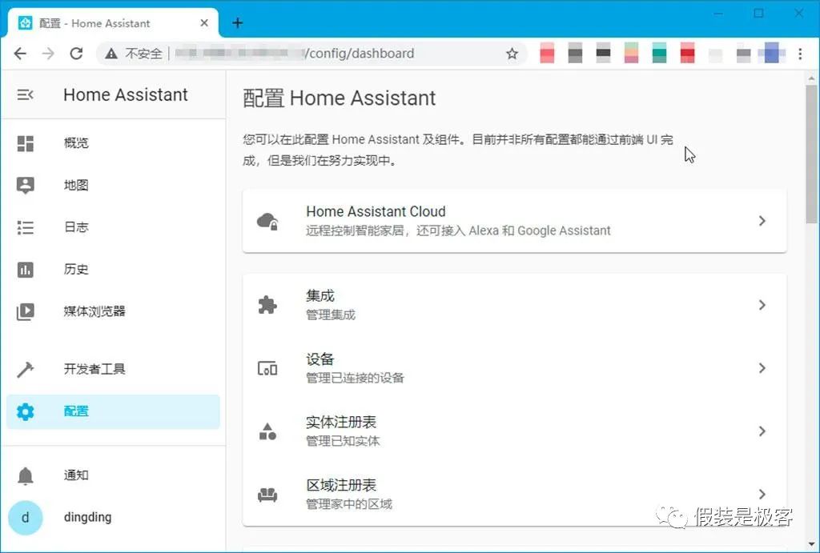
Task: Click the 管理家中的区域 subtitle text
Action: tap(349, 504)
